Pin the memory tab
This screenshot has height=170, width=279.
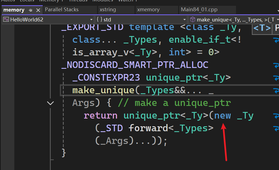(31, 10)
